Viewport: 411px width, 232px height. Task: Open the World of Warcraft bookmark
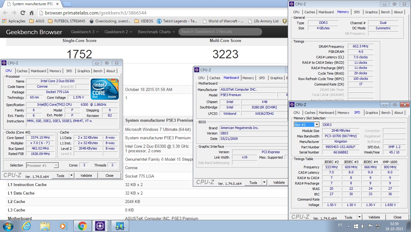pos(223,21)
